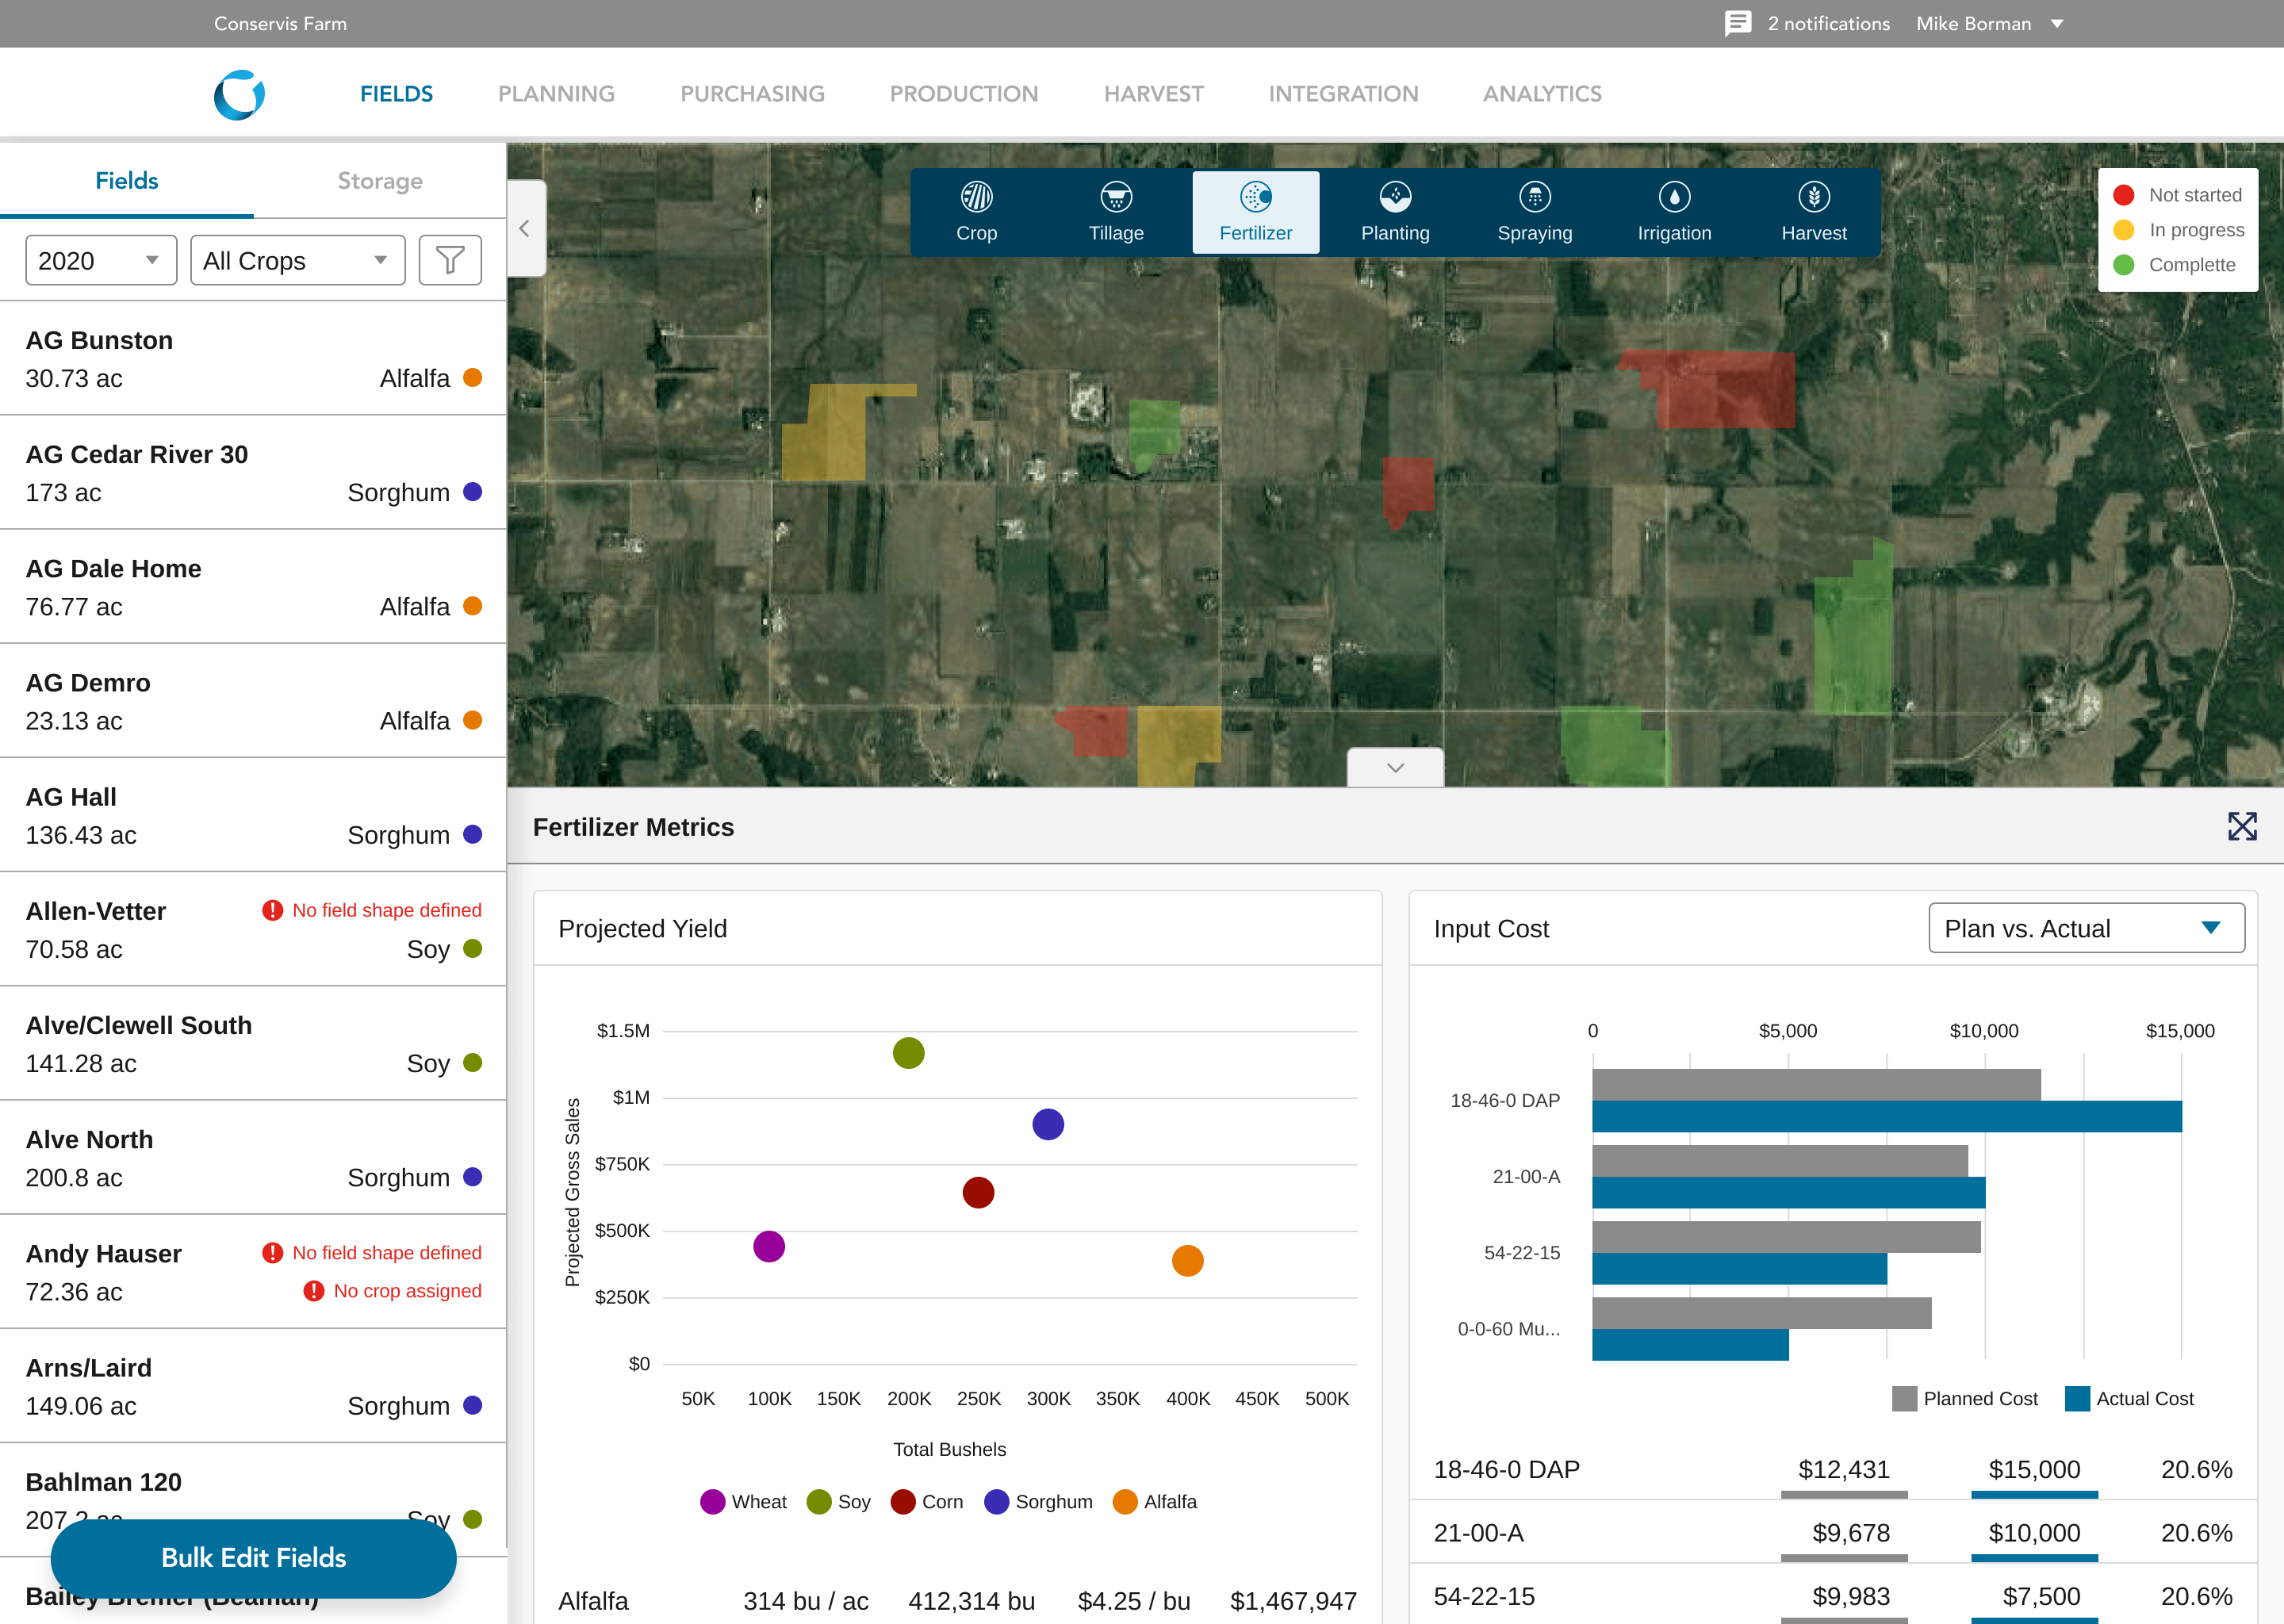The image size is (2284, 1624).
Task: Select the Crop map layer icon
Action: click(977, 197)
